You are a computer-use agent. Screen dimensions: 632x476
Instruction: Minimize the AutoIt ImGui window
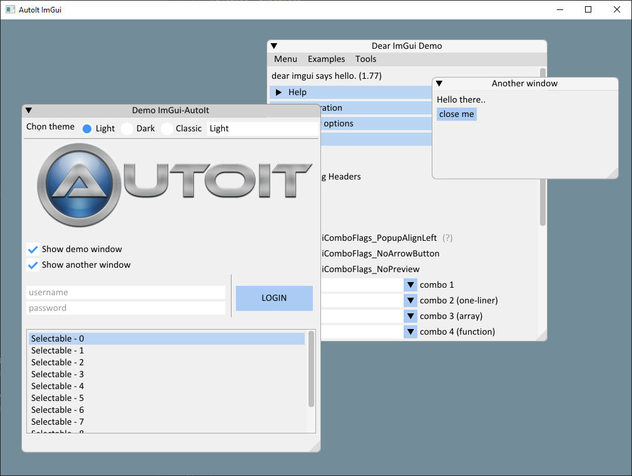click(x=560, y=9)
